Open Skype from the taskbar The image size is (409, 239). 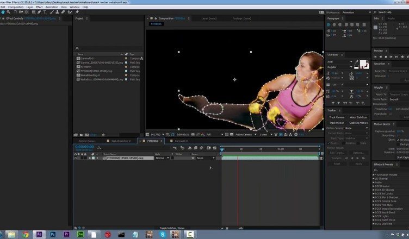point(163,235)
